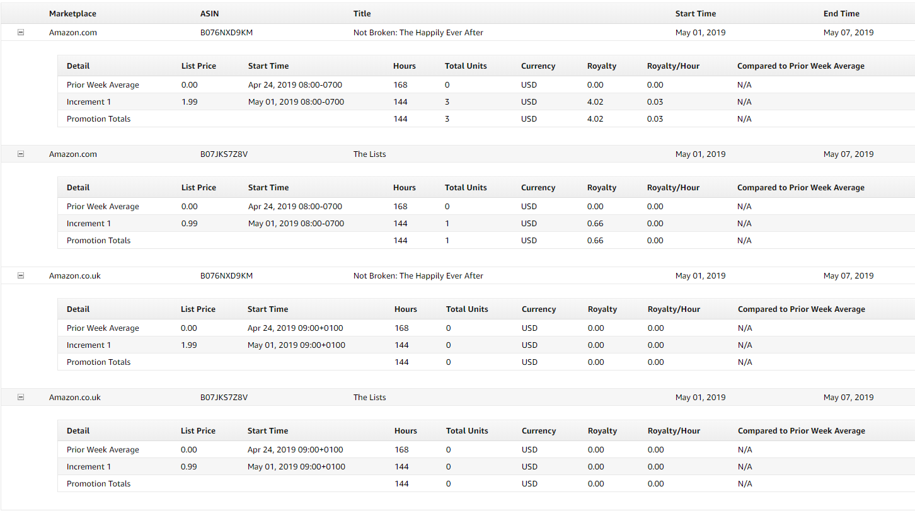Click Prior Week Average under Amazon.co.uk Not Broken
Screen dimensions: 915x523
[103, 328]
